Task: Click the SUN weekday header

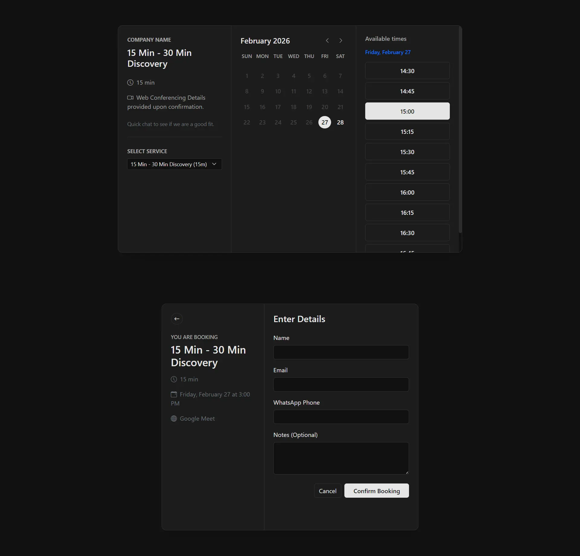Action: [247, 56]
